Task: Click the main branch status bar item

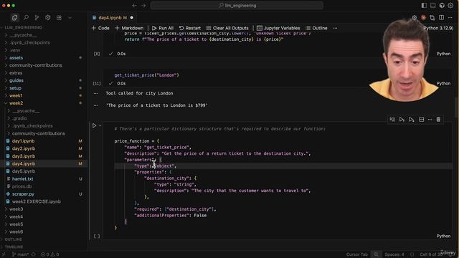Action: coord(20,254)
